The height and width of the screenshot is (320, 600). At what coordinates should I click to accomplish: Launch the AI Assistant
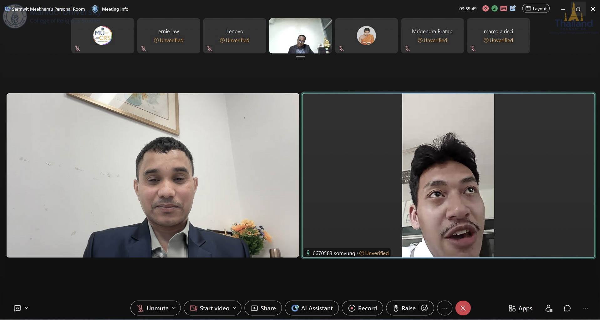coord(312,308)
